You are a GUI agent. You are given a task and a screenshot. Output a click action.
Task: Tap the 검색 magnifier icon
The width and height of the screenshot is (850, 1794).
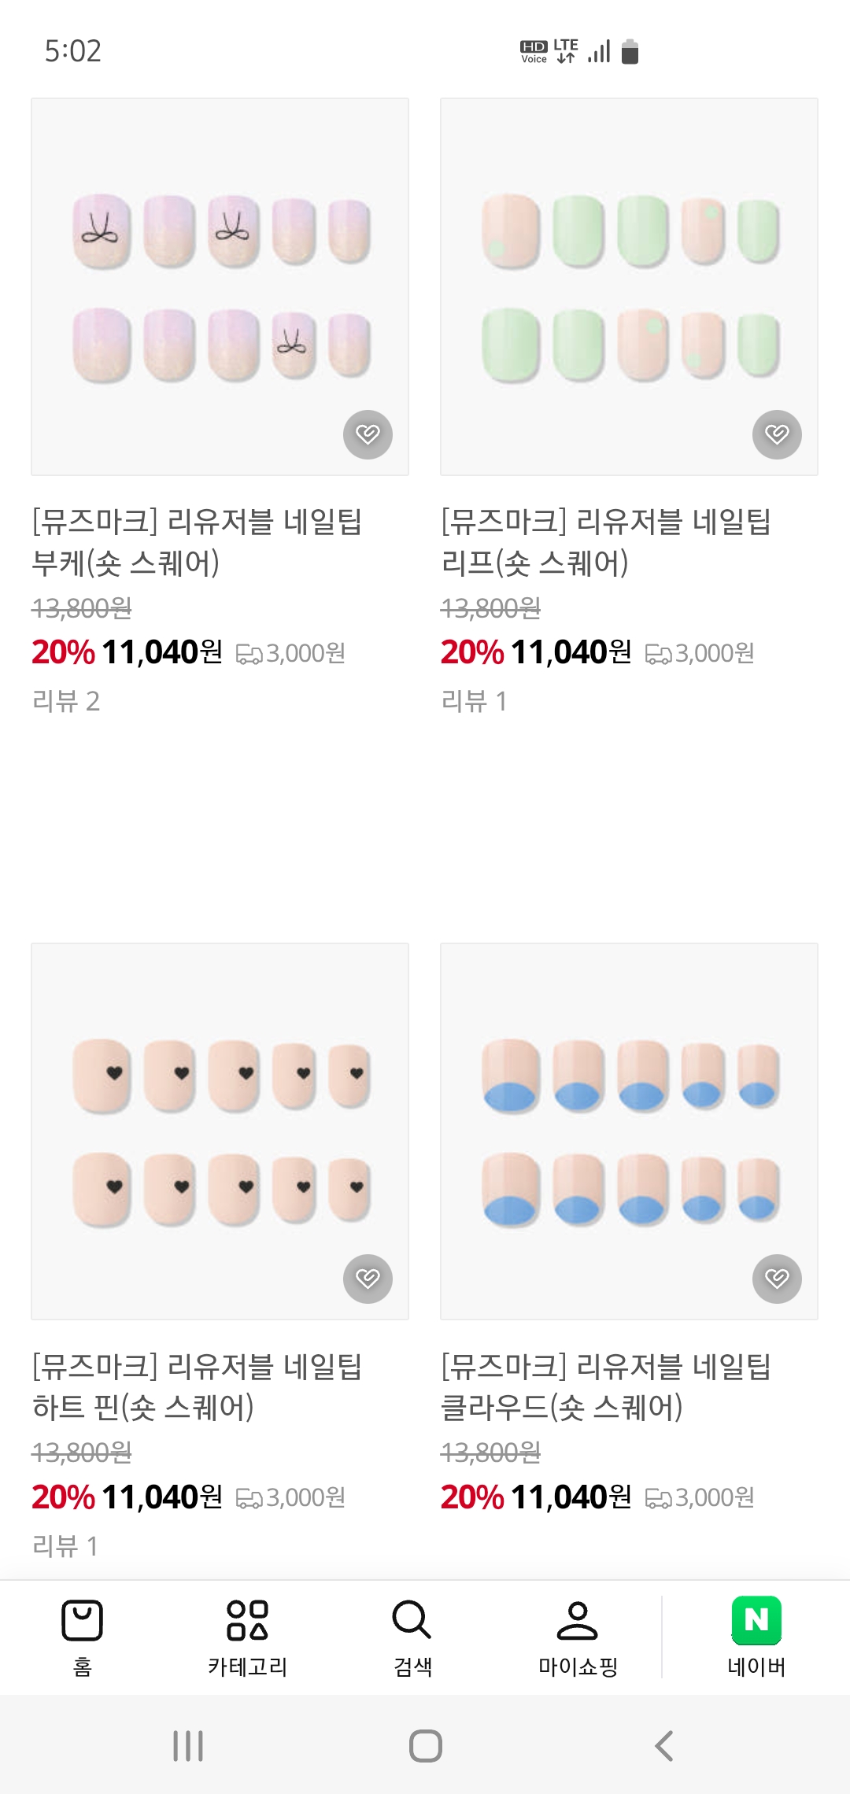tap(412, 1621)
